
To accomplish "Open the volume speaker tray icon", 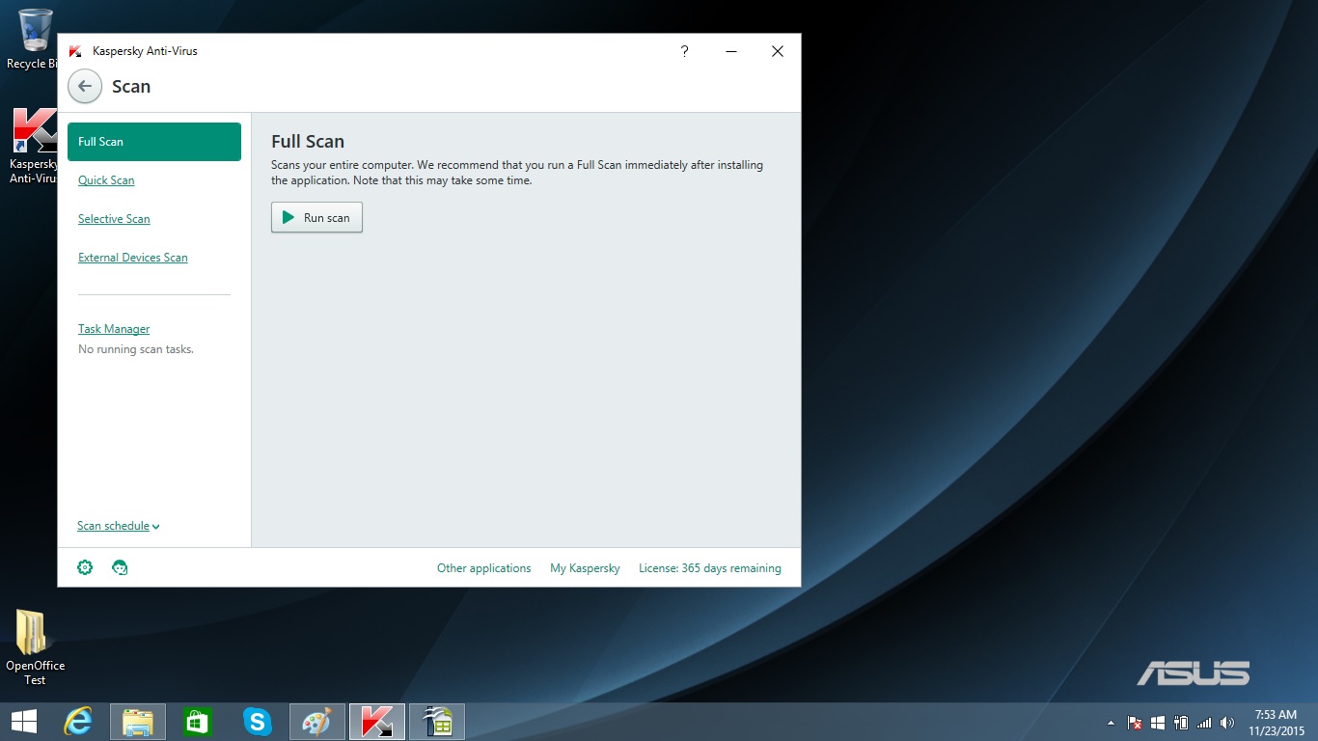I will click(1226, 723).
